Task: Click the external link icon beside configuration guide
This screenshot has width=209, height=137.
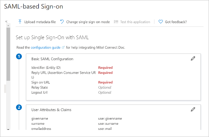Action: point(63,47)
